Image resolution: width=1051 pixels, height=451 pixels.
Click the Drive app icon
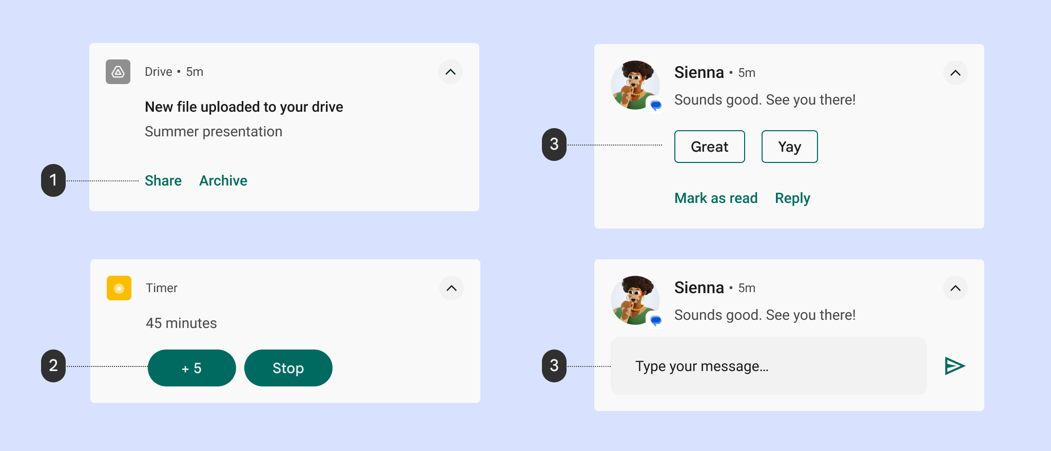click(x=118, y=72)
